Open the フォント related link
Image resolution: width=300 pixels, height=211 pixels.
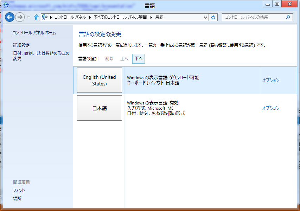point(19,191)
